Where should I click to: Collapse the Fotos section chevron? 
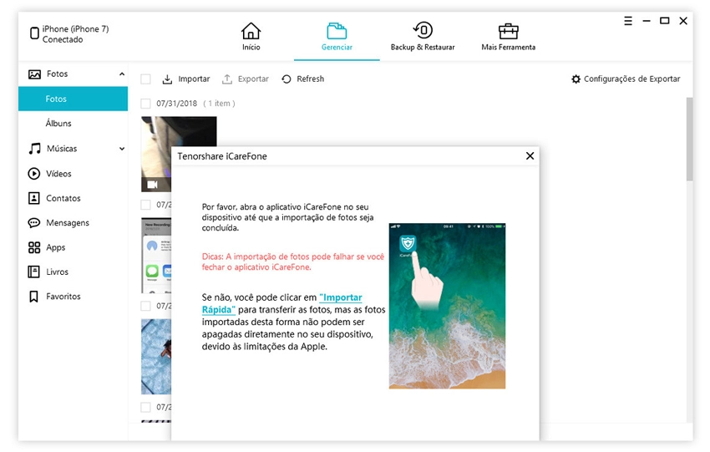coord(122,74)
